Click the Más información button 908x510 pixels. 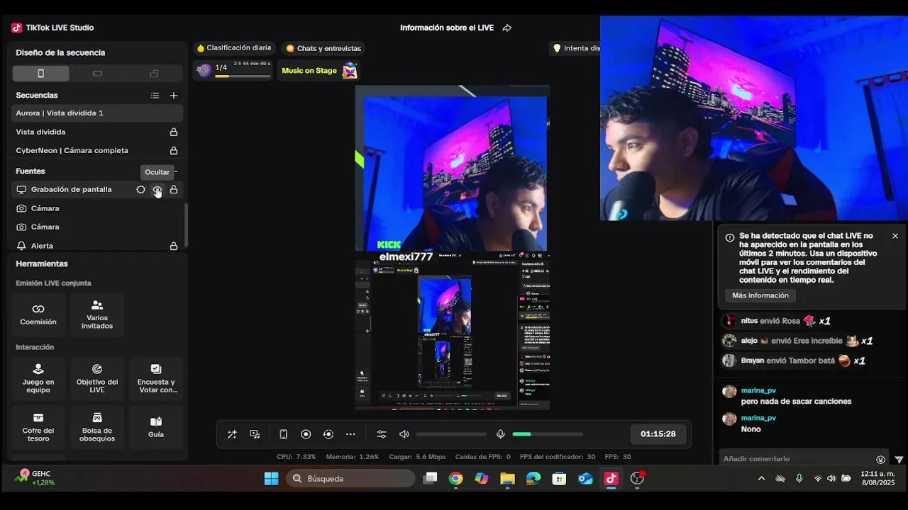760,295
